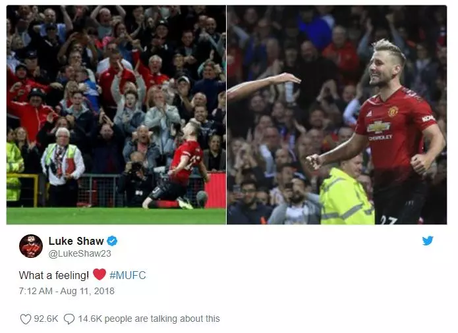
Task: Open replies via the speech bubble icon
Action: click(69, 319)
